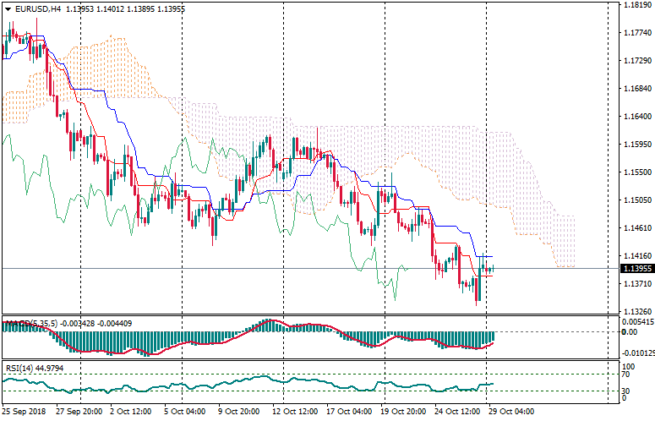Select the 1.15950 price scale label
The height and width of the screenshot is (421, 655).
pos(635,144)
